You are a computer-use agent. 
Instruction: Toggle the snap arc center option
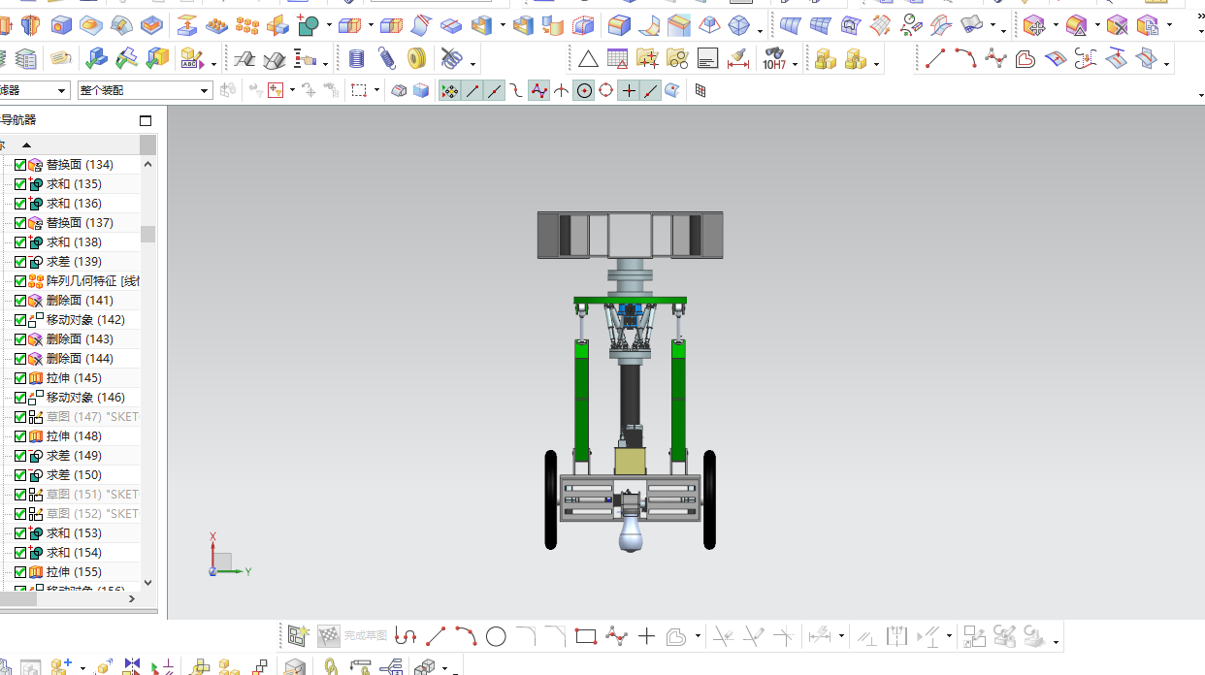click(x=584, y=90)
